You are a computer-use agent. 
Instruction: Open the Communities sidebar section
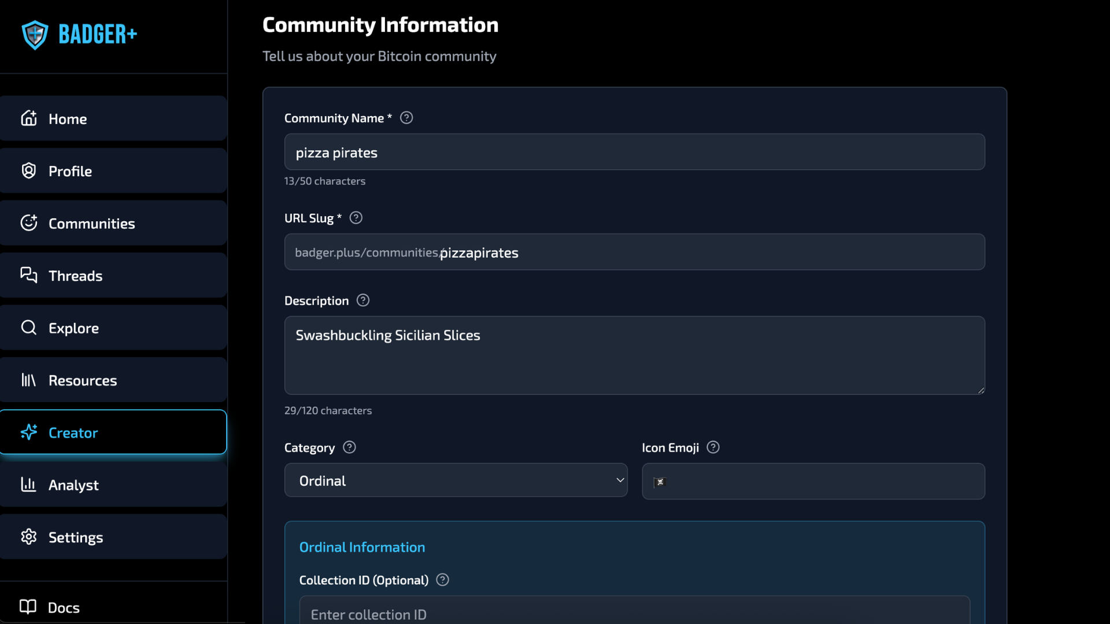(x=113, y=223)
